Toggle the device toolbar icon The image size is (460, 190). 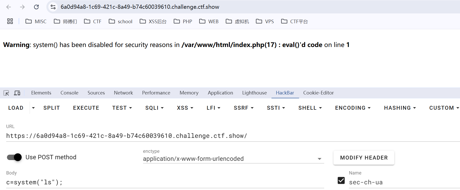coord(17,93)
